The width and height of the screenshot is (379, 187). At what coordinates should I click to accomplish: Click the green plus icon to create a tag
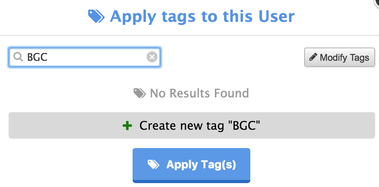coord(127,125)
